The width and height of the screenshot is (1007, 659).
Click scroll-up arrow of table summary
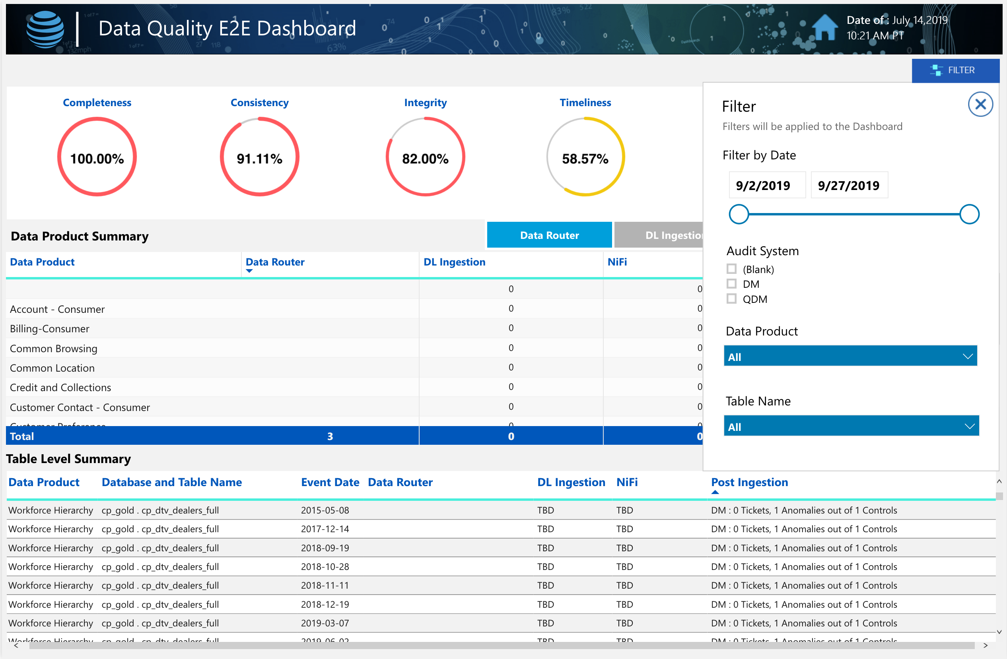coord(999,481)
